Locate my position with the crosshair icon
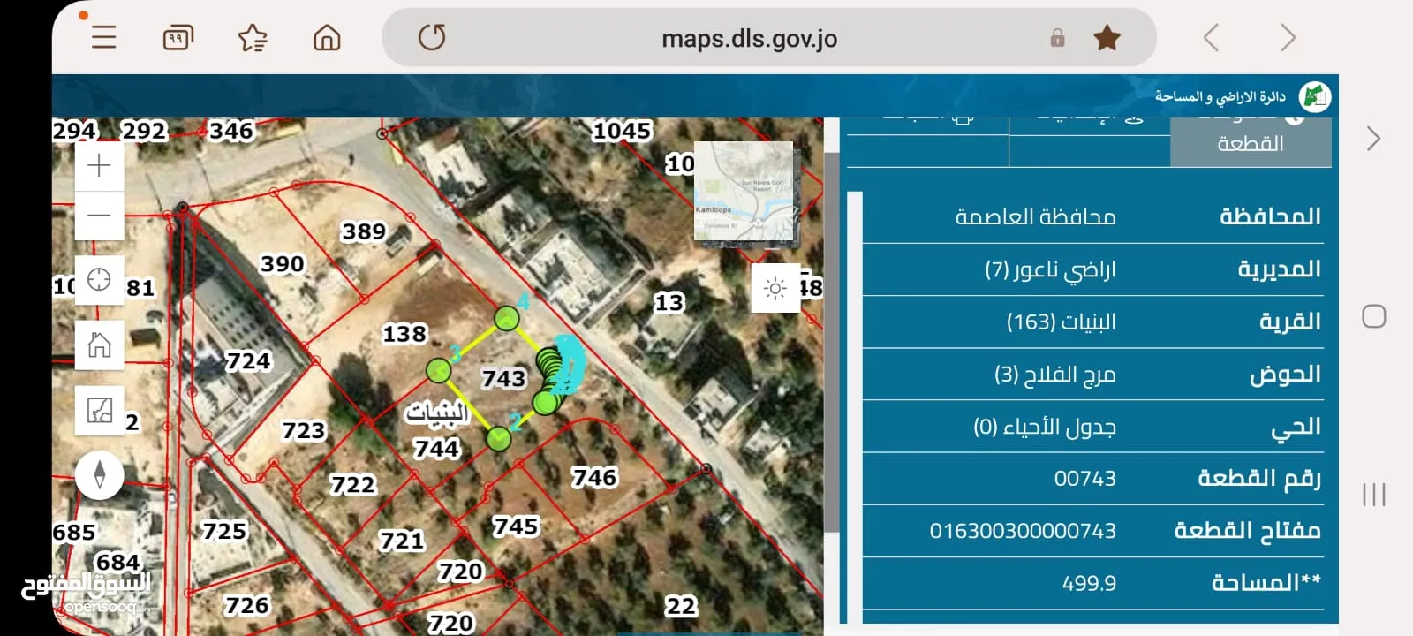The width and height of the screenshot is (1413, 636). pyautogui.click(x=99, y=280)
